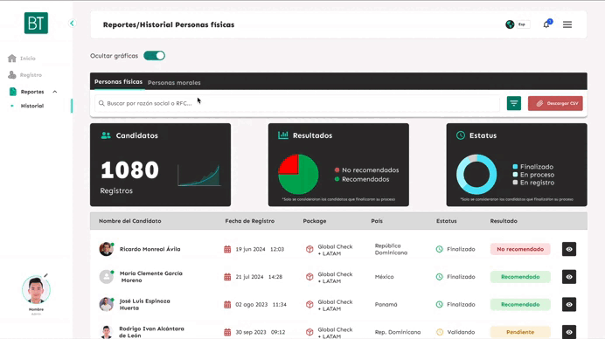Select the Personas físicas tab
The width and height of the screenshot is (605, 339).
(118, 82)
